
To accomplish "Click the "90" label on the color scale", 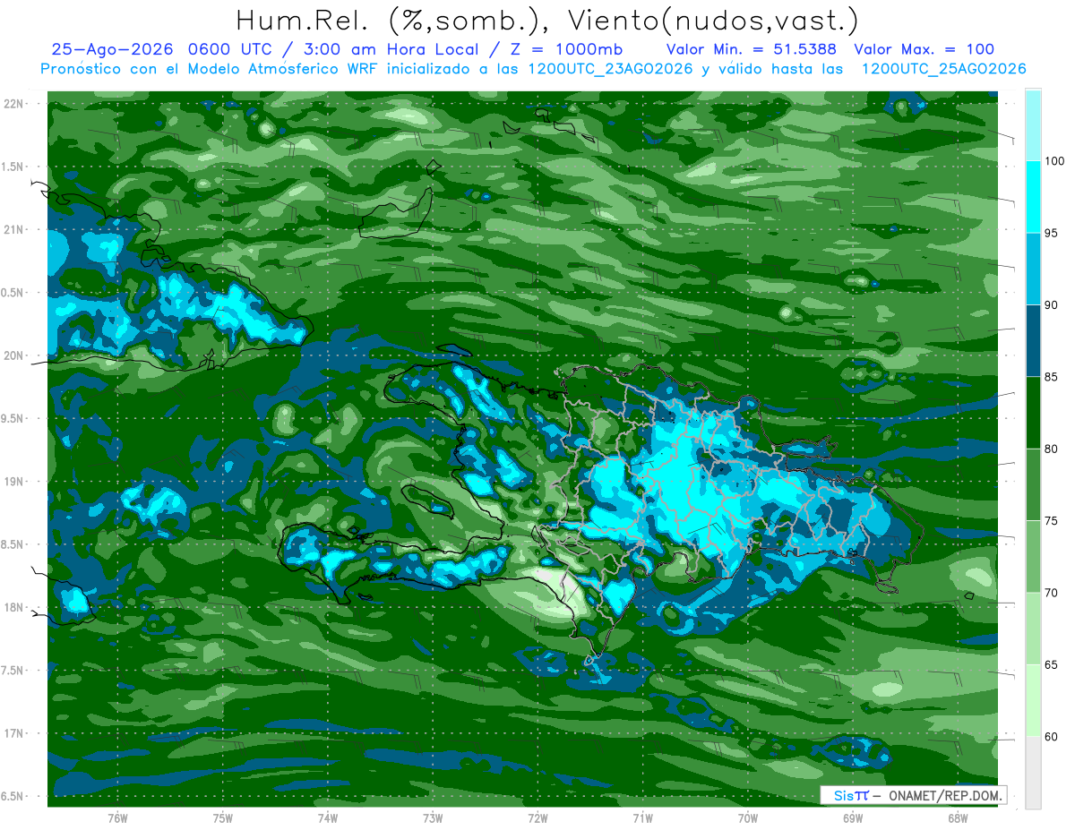I will click(x=1051, y=305).
